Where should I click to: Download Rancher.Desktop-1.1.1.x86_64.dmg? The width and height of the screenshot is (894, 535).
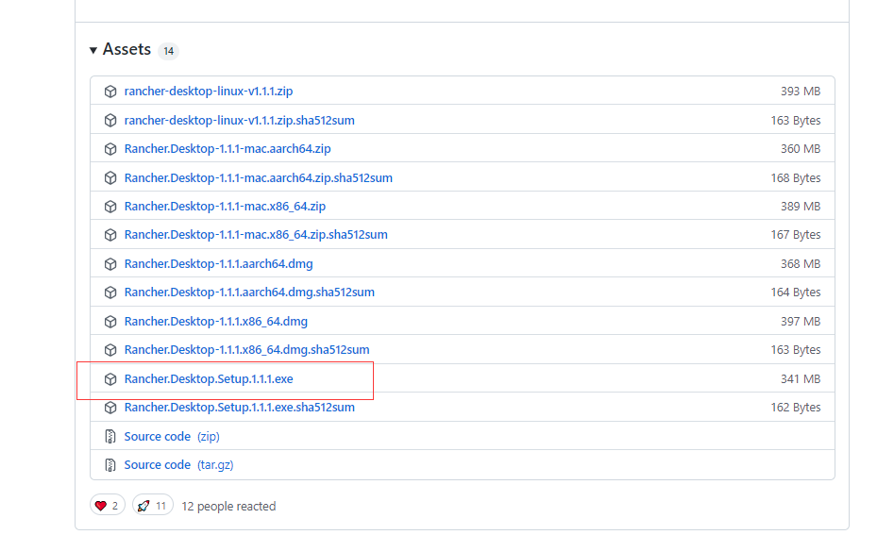coord(216,322)
